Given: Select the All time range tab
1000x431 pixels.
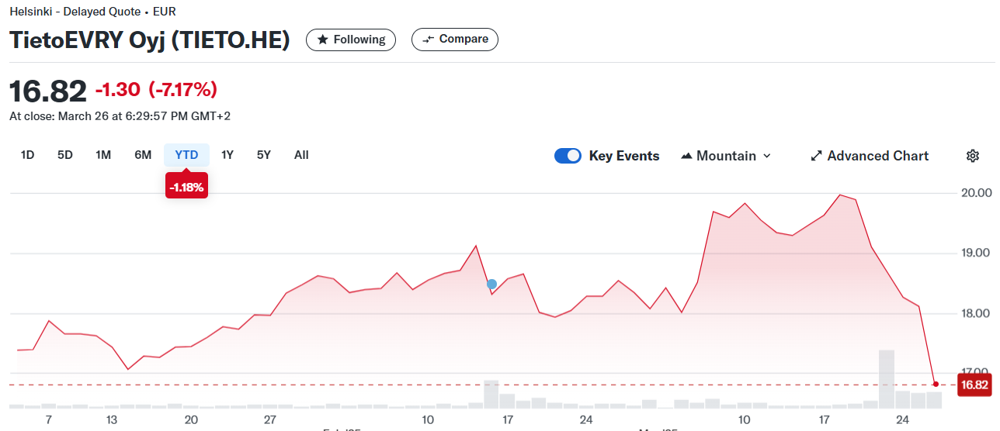Looking at the screenshot, I should pos(301,155).
